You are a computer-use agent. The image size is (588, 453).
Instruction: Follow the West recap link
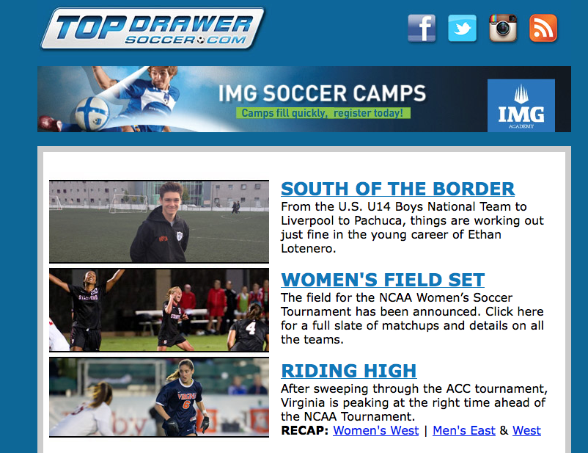526,430
